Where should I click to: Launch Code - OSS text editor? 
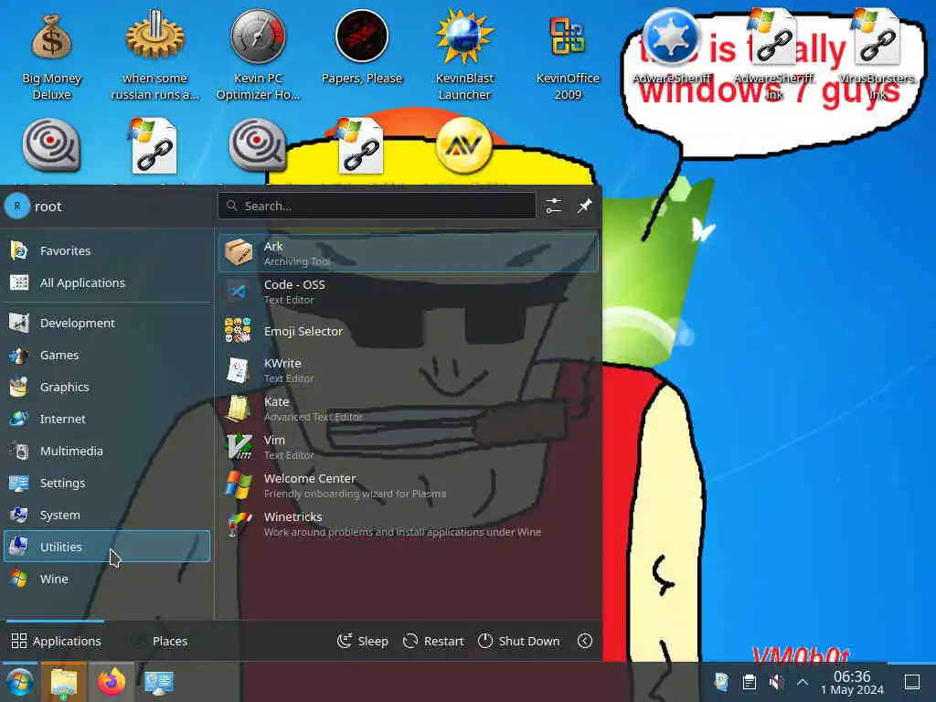click(409, 292)
